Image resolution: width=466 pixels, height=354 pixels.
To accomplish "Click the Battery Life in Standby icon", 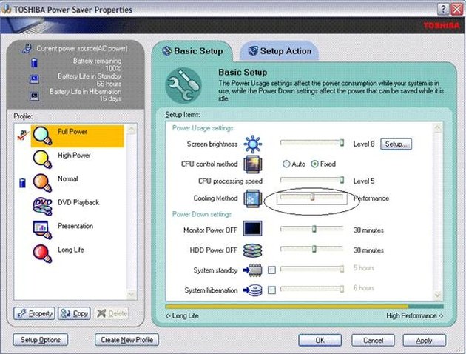I will pyautogui.click(x=34, y=79).
